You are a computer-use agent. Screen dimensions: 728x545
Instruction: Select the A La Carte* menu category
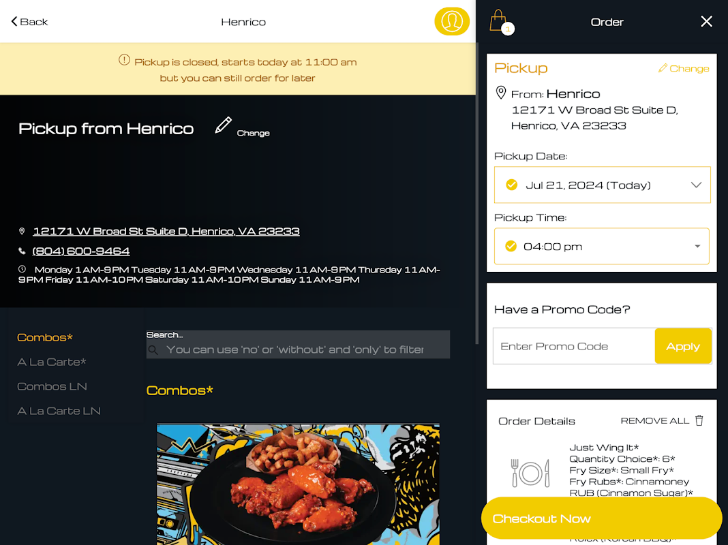click(52, 362)
